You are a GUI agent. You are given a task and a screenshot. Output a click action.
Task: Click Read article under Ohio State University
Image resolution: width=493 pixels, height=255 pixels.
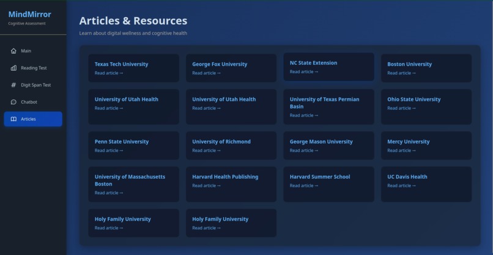coord(401,108)
